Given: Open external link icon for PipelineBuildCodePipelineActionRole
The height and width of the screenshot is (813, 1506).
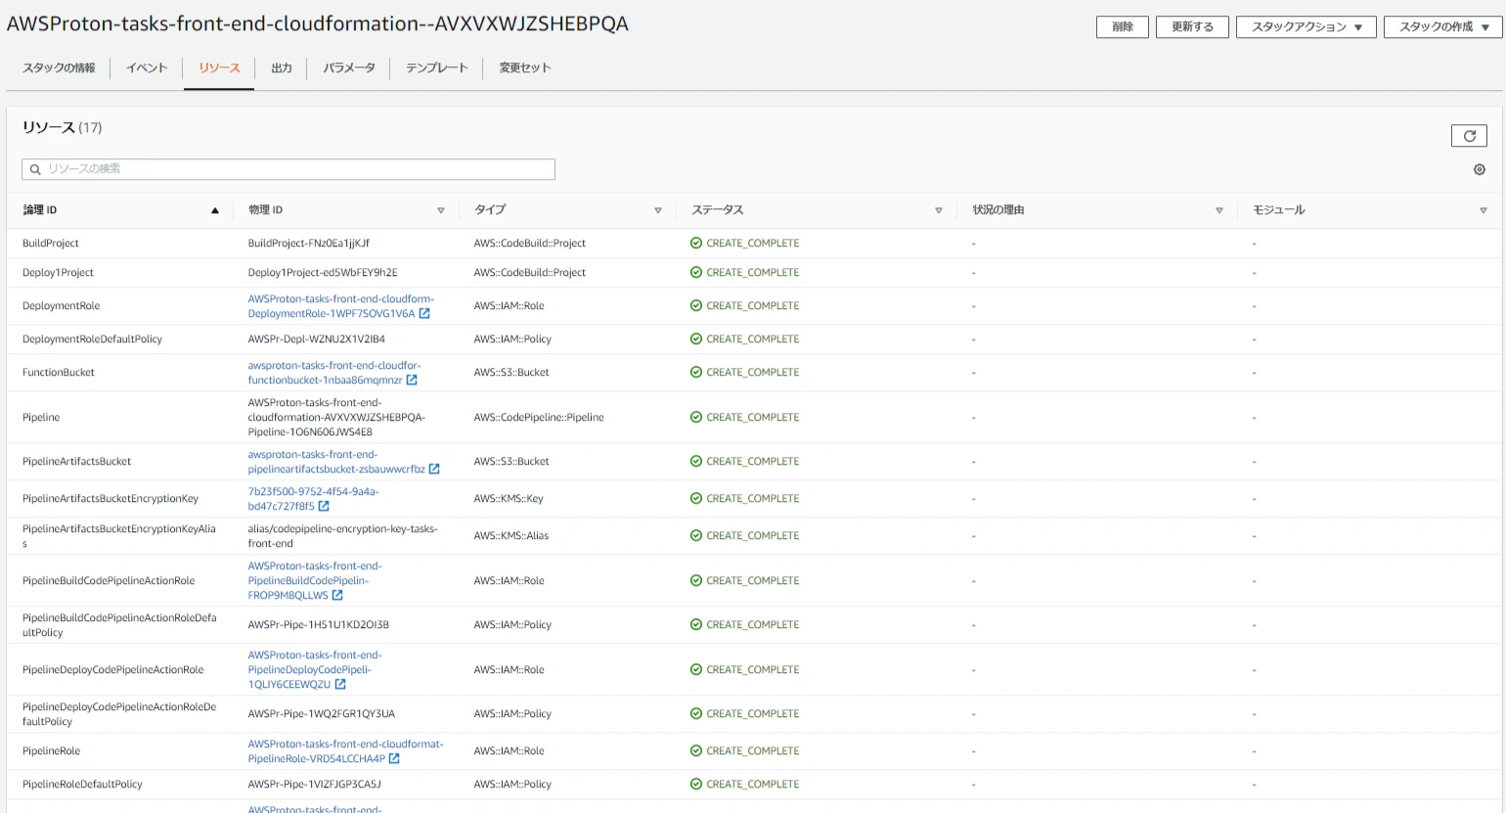Looking at the screenshot, I should [337, 596].
